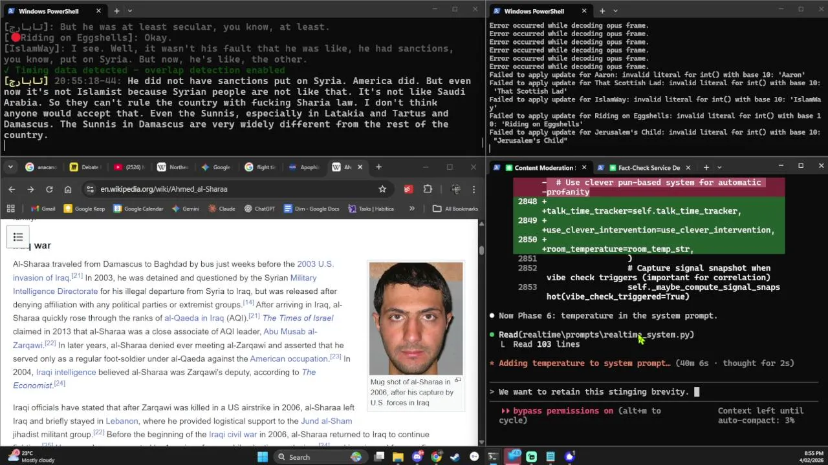Add new tab in Content Moderation terminal

[706, 168]
